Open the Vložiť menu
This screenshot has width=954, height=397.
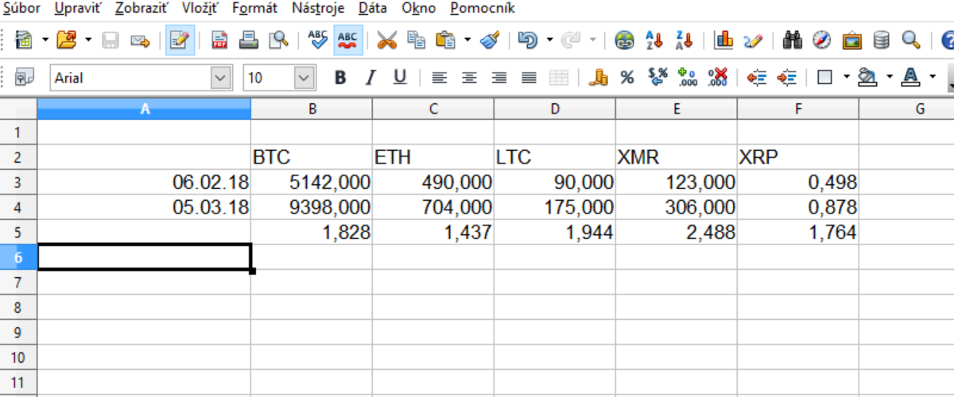200,9
